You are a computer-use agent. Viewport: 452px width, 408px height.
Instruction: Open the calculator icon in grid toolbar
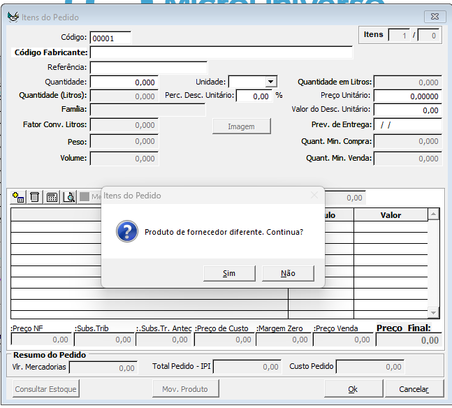tap(52, 198)
